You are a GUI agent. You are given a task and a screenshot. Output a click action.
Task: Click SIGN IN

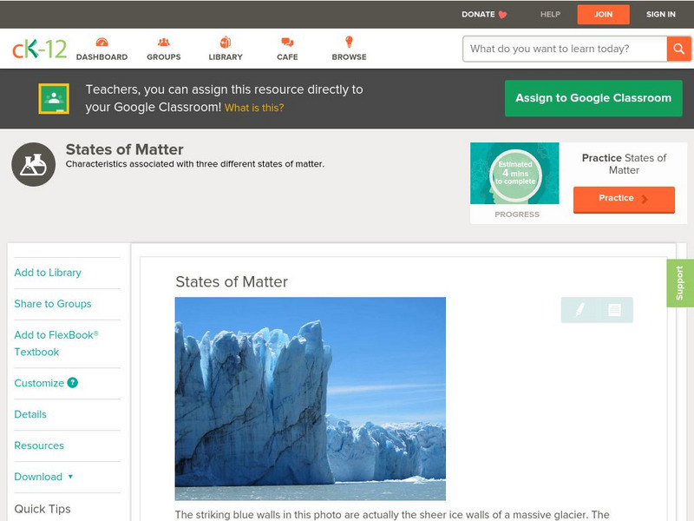pyautogui.click(x=661, y=15)
